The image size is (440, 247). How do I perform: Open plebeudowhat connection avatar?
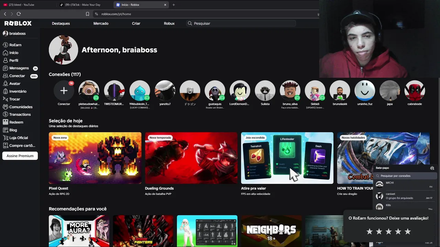(x=89, y=91)
